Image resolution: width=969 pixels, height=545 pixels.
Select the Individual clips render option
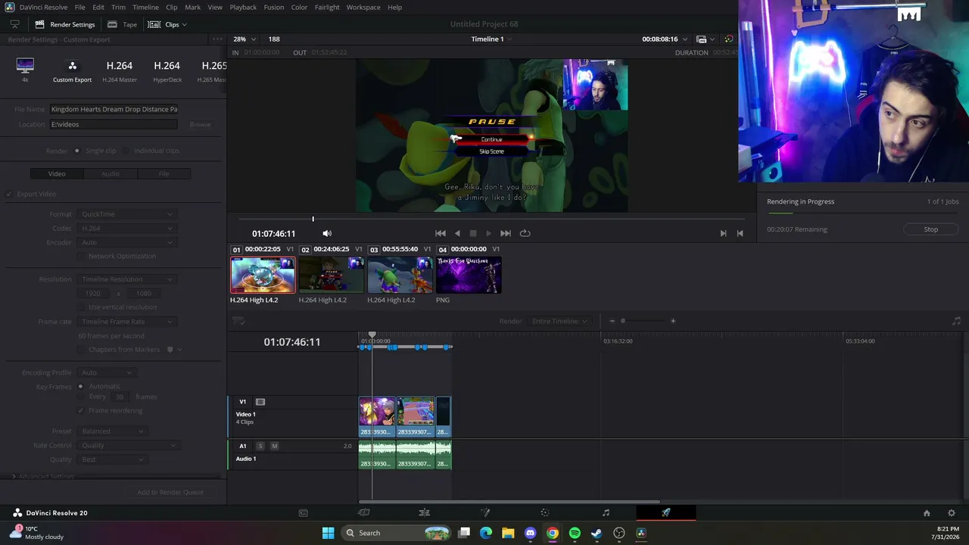coord(128,151)
